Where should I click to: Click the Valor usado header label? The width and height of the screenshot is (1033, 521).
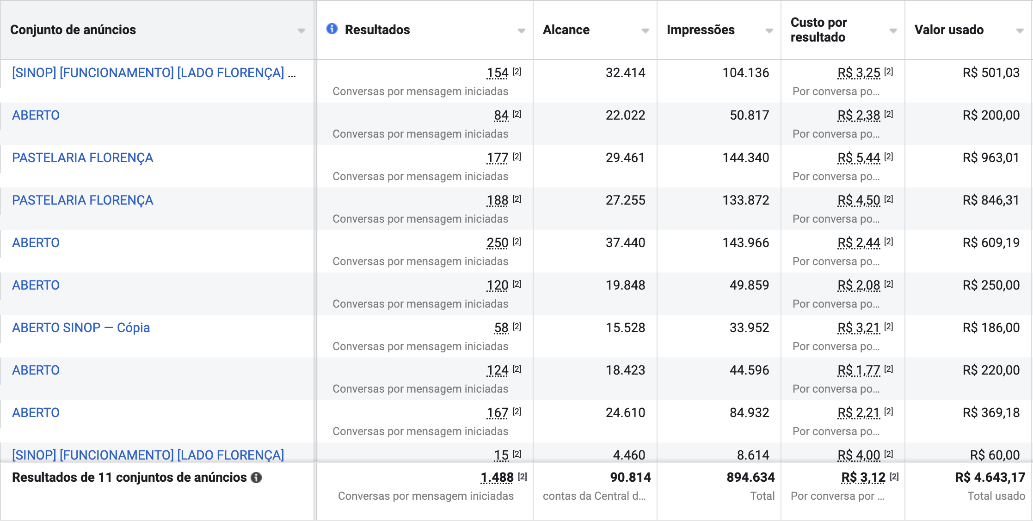pyautogui.click(x=949, y=30)
